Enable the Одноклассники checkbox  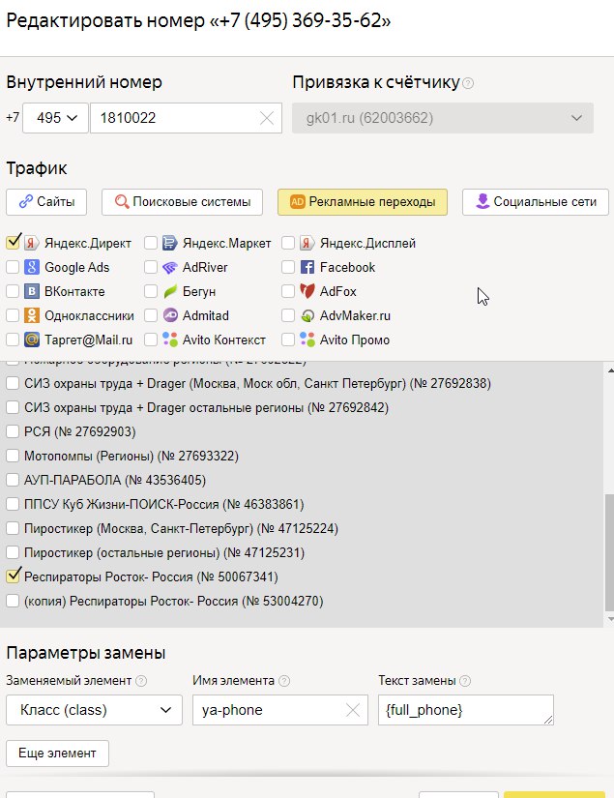coord(13,315)
